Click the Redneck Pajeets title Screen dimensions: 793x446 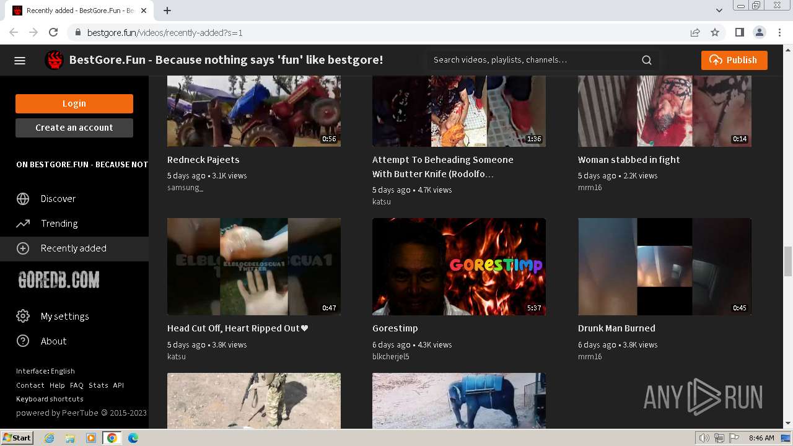[203, 160]
